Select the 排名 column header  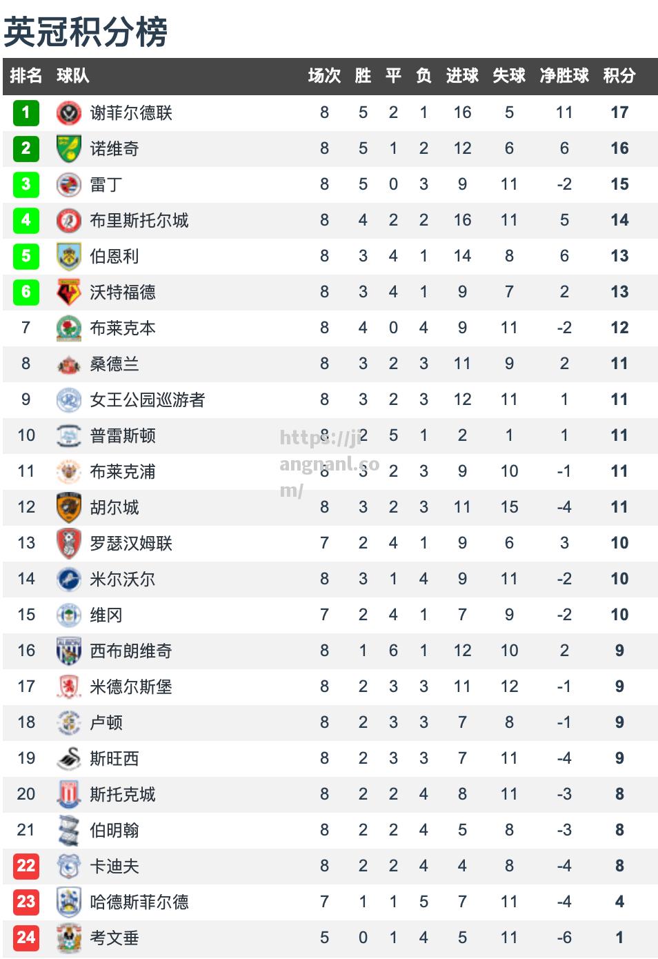[x=26, y=76]
